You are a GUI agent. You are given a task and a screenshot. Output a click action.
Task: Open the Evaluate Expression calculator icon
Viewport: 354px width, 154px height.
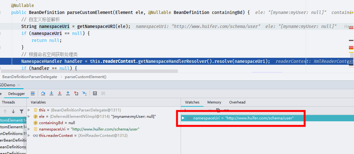point(95,93)
